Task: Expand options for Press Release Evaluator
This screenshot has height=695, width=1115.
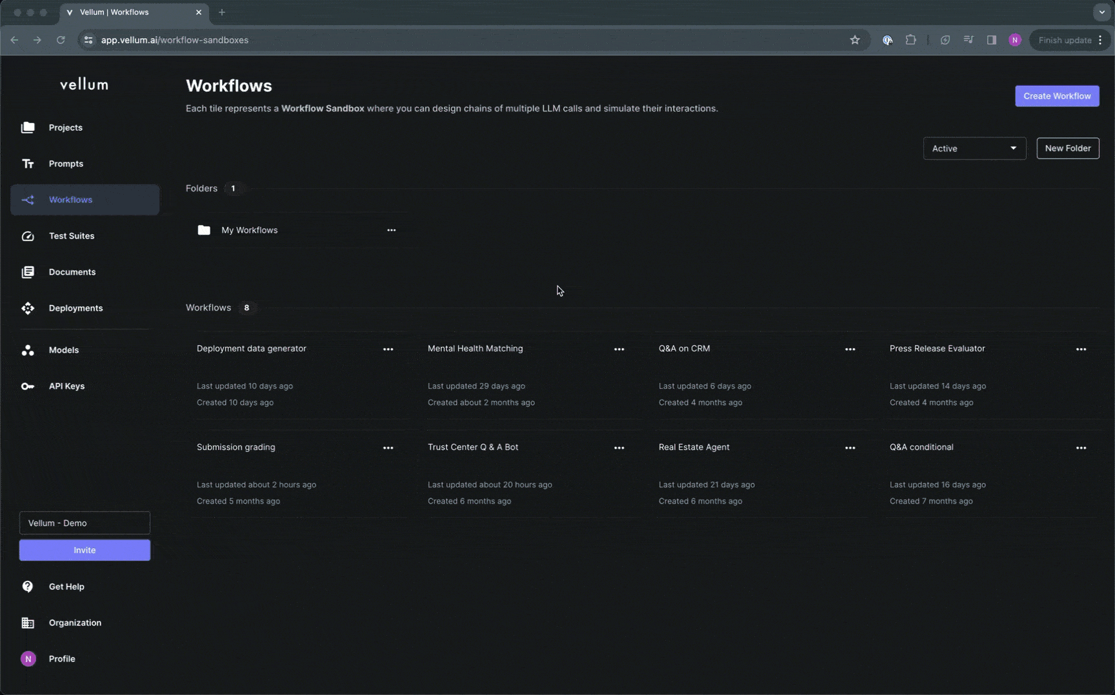Action: [1081, 349]
